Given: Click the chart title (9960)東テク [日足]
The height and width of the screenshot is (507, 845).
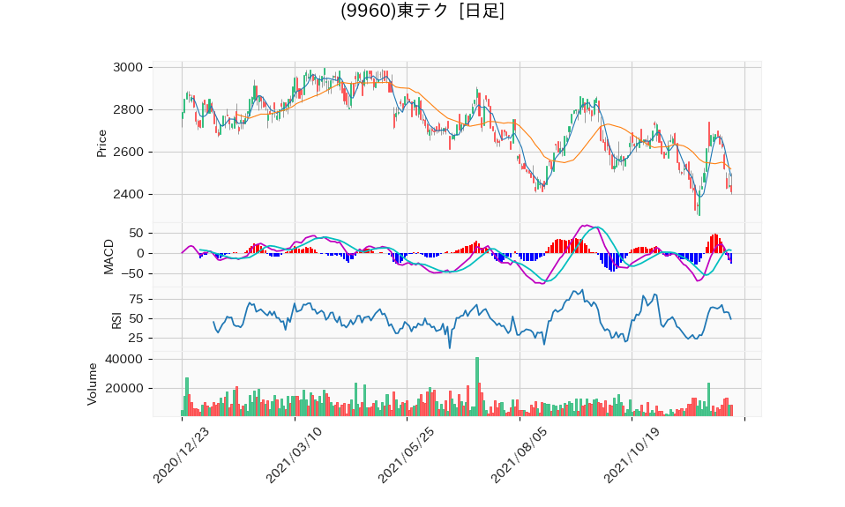Looking at the screenshot, I should coord(422,11).
